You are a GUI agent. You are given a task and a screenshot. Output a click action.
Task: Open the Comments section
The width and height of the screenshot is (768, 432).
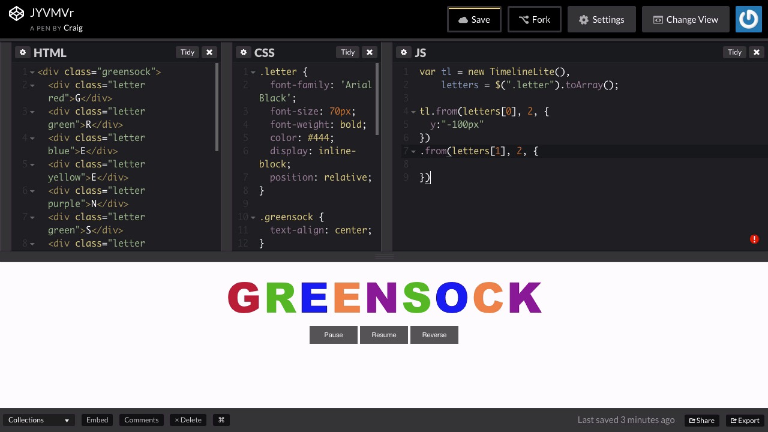point(142,420)
